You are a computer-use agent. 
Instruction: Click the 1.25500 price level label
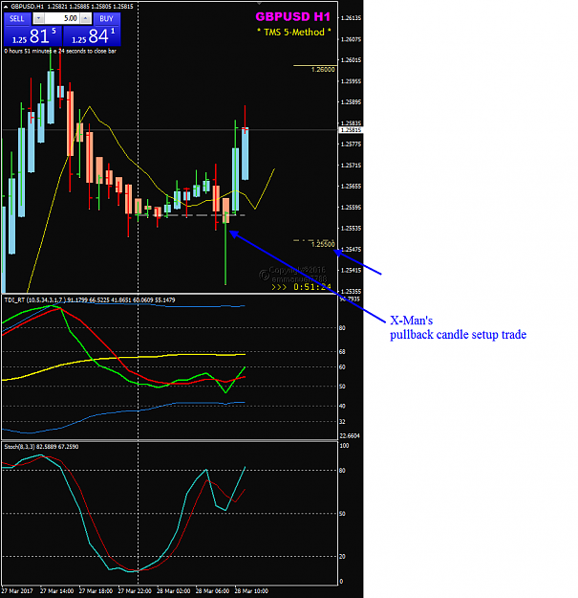point(323,244)
